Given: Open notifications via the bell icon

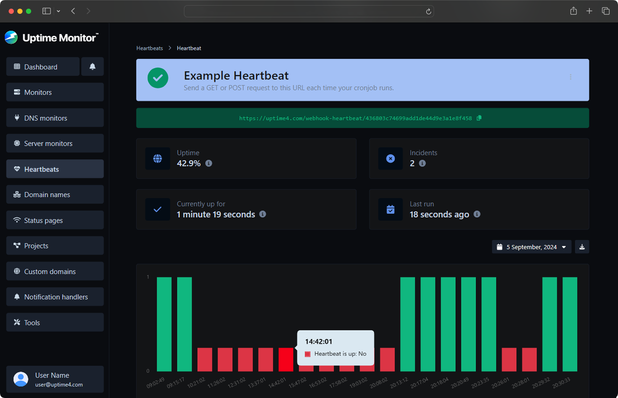Looking at the screenshot, I should pos(92,67).
